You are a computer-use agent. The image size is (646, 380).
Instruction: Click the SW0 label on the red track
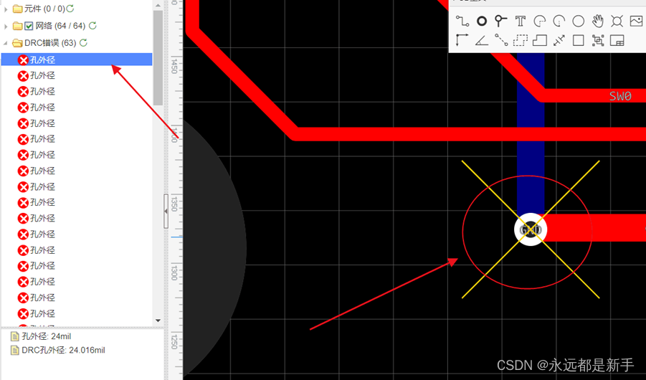620,96
